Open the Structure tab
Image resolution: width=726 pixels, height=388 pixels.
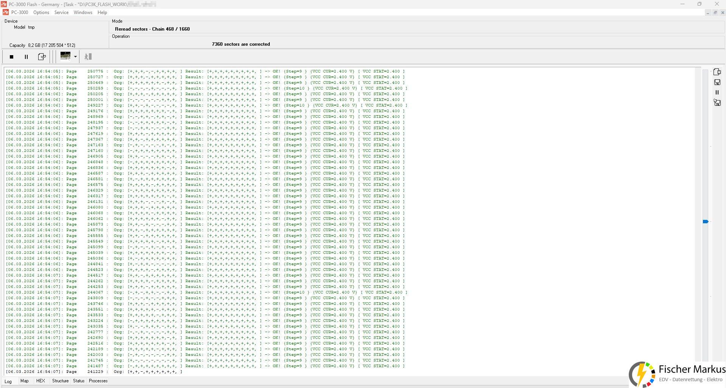click(60, 381)
